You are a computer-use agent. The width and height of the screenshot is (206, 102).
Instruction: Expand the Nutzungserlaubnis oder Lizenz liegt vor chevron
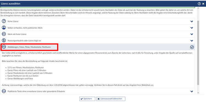click(x=192, y=40)
